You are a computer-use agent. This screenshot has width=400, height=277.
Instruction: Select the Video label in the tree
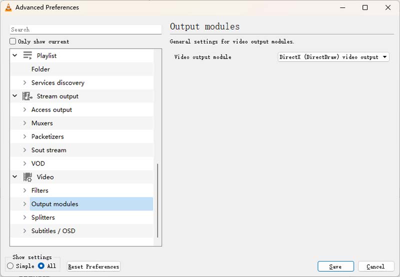[45, 177]
